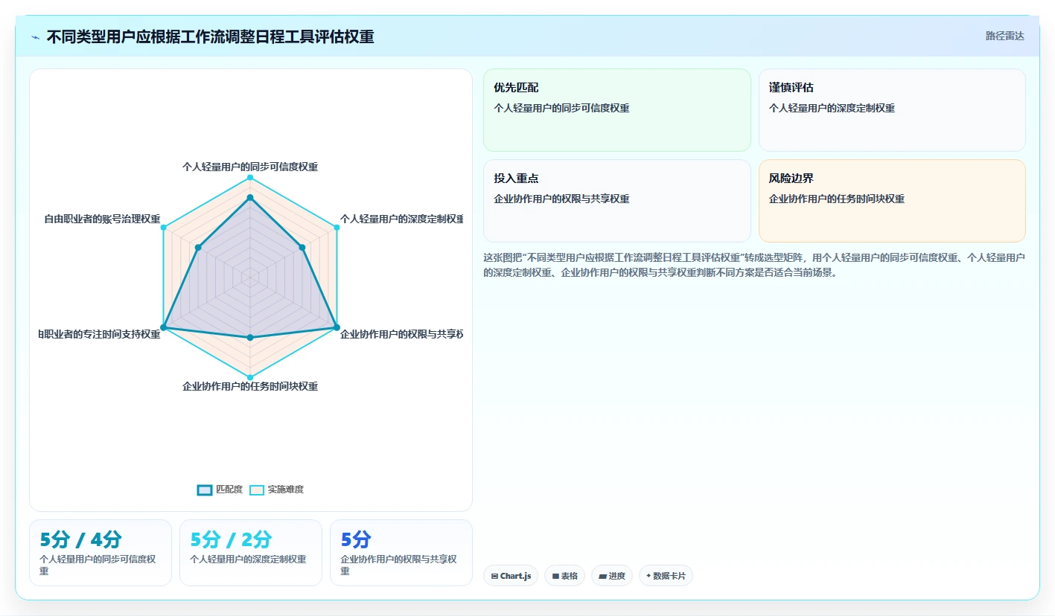Screen dimensions: 1055x616
Task: Click the top 实施难度 radar data point
Action: [250, 178]
